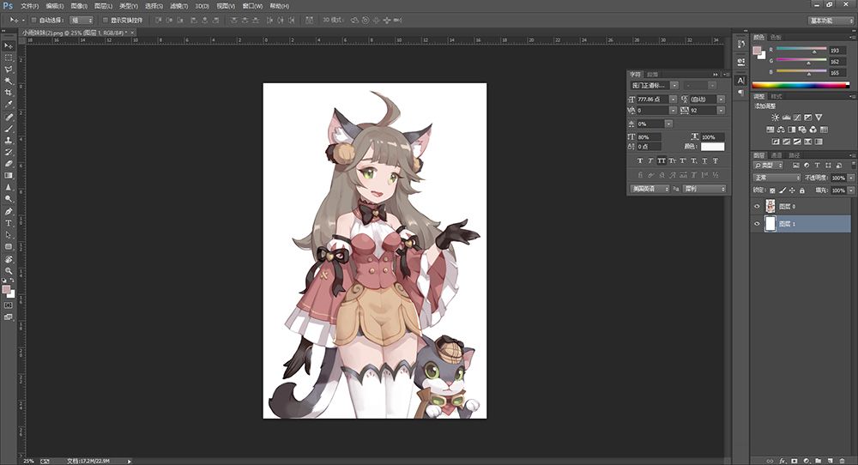858x465 pixels.
Task: Pick the Eyedropper tool
Action: click(9, 104)
